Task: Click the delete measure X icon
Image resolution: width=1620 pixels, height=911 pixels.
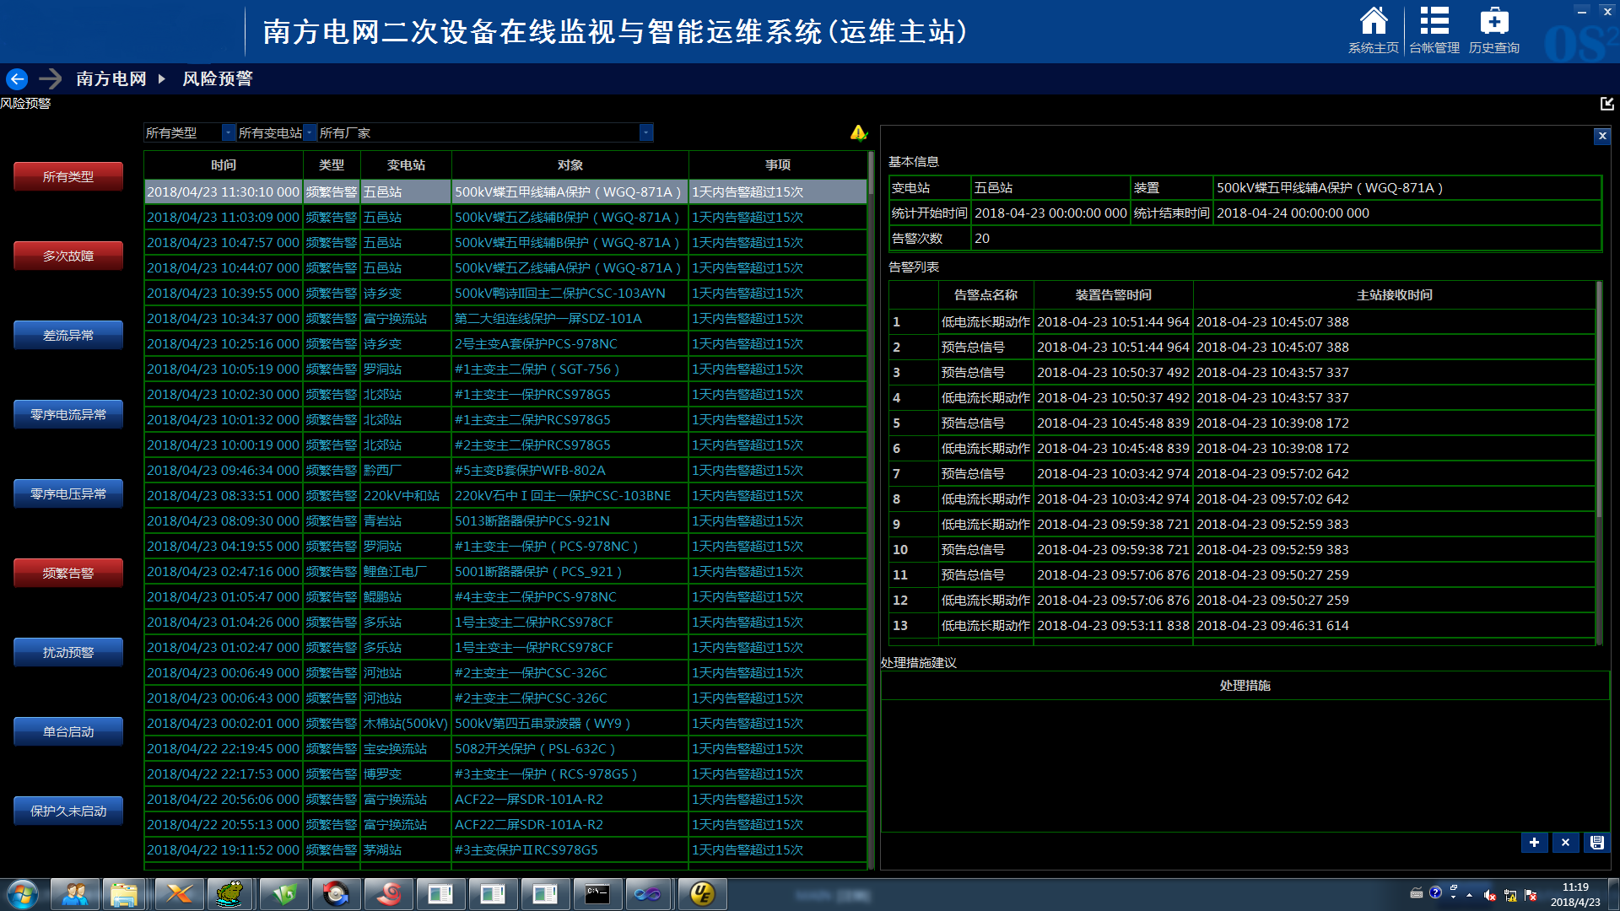Action: 1565,842
